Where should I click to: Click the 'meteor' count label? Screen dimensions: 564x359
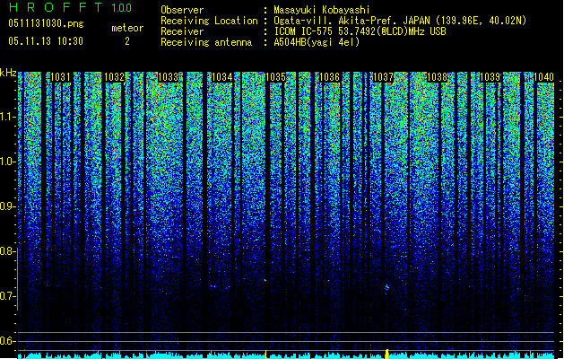pos(127,28)
